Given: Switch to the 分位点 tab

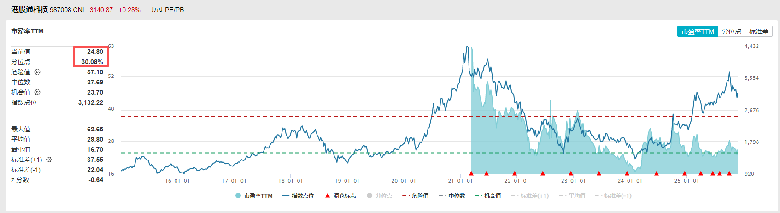Looking at the screenshot, I should click(x=731, y=31).
